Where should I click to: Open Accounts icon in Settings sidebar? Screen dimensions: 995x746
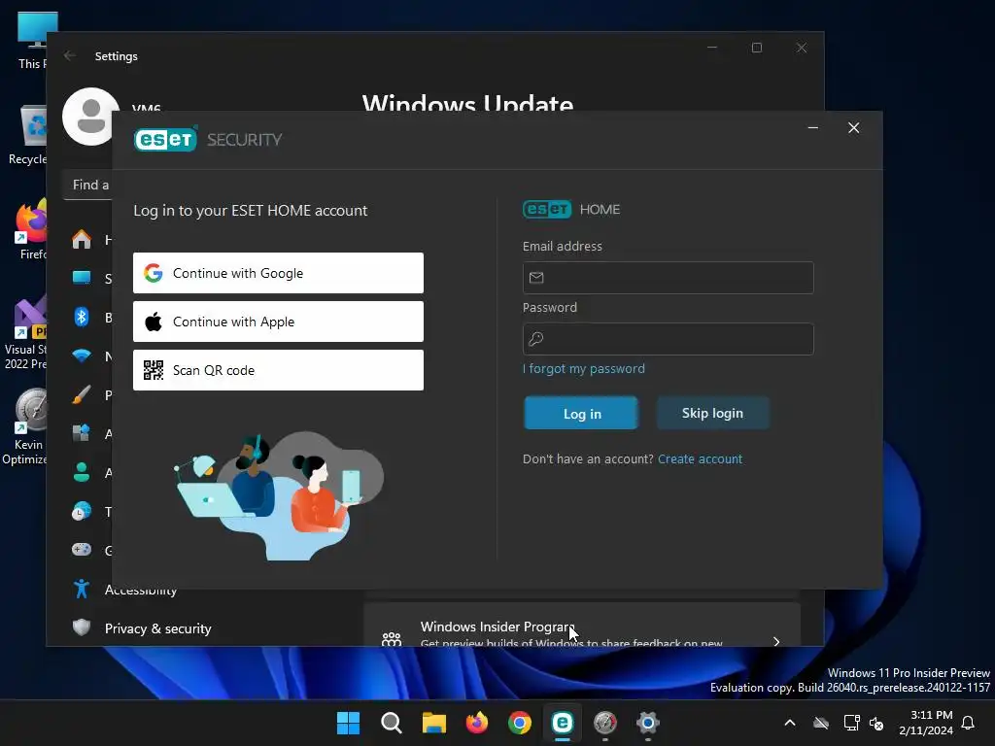82,472
